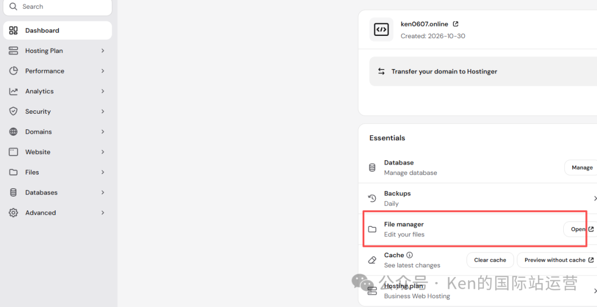Expand Hosting Plan chevron in sidebar
This screenshot has height=307, width=597.
pos(103,51)
